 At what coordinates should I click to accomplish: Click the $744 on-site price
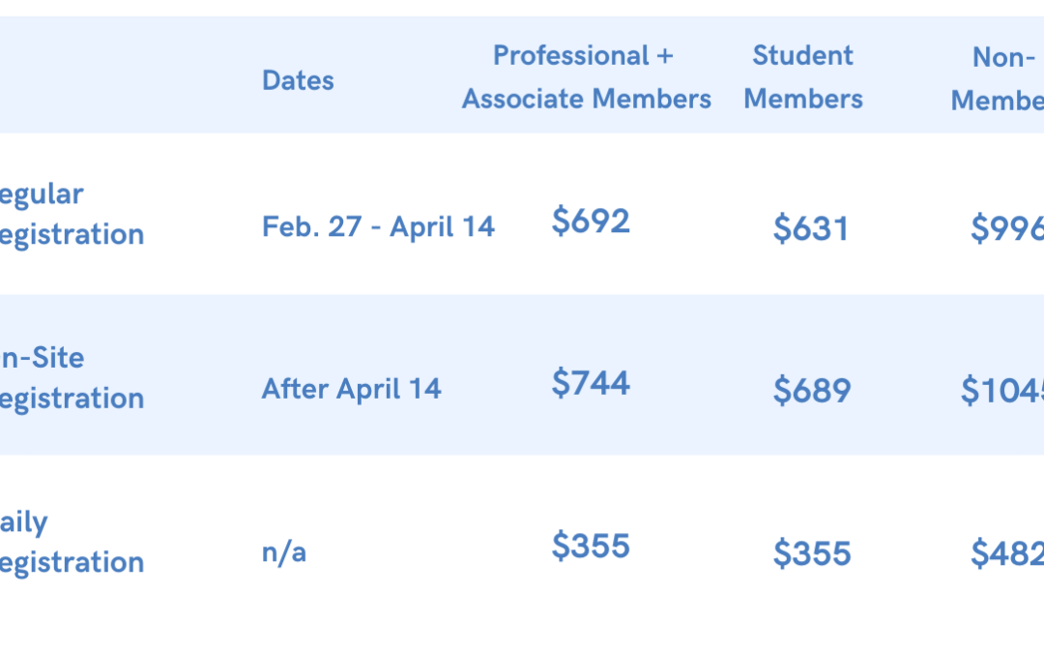(591, 382)
